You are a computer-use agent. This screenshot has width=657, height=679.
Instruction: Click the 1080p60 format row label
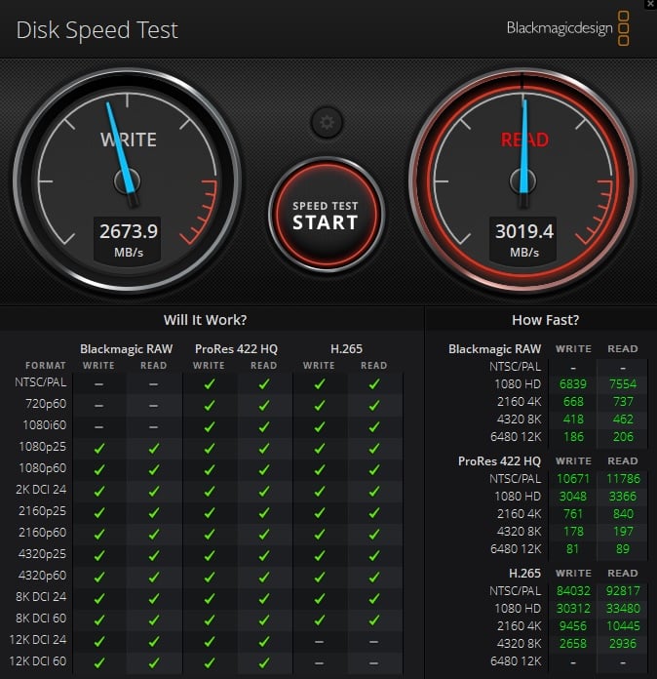point(43,468)
